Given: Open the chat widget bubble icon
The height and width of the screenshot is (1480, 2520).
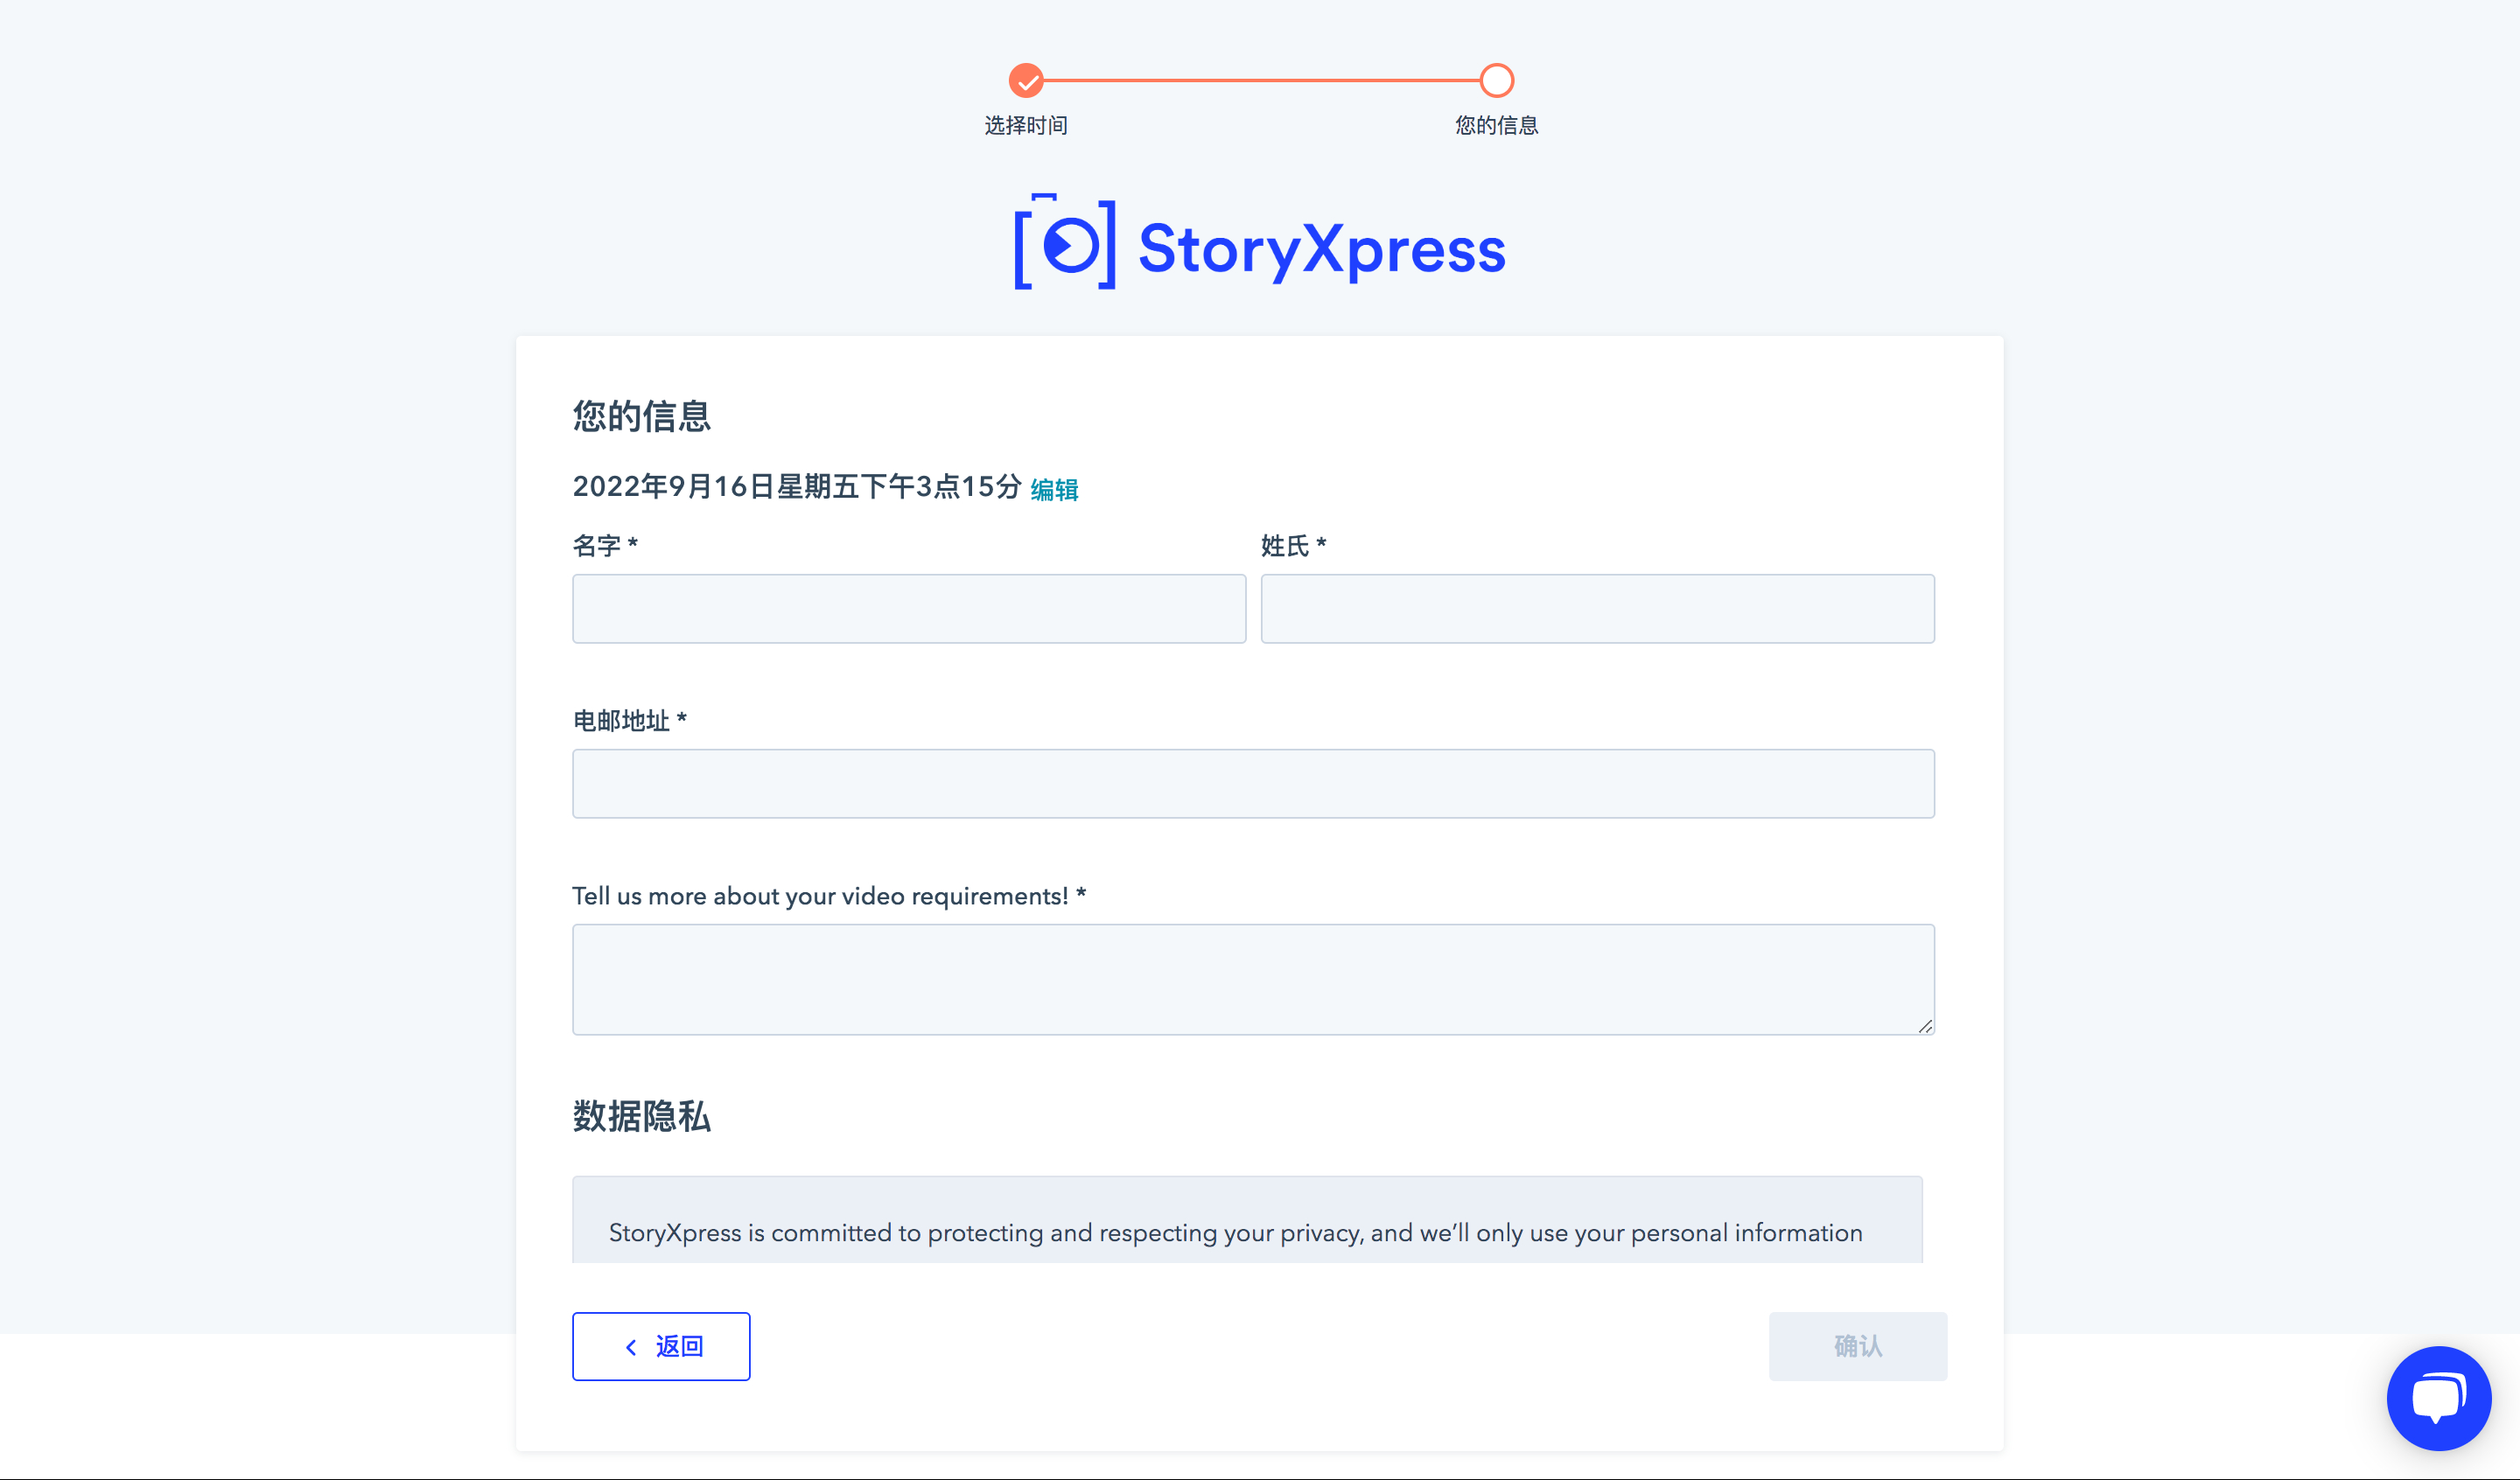Looking at the screenshot, I should 2438,1398.
